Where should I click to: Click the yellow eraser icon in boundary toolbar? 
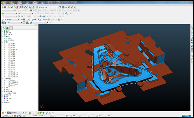[x=52, y=20]
